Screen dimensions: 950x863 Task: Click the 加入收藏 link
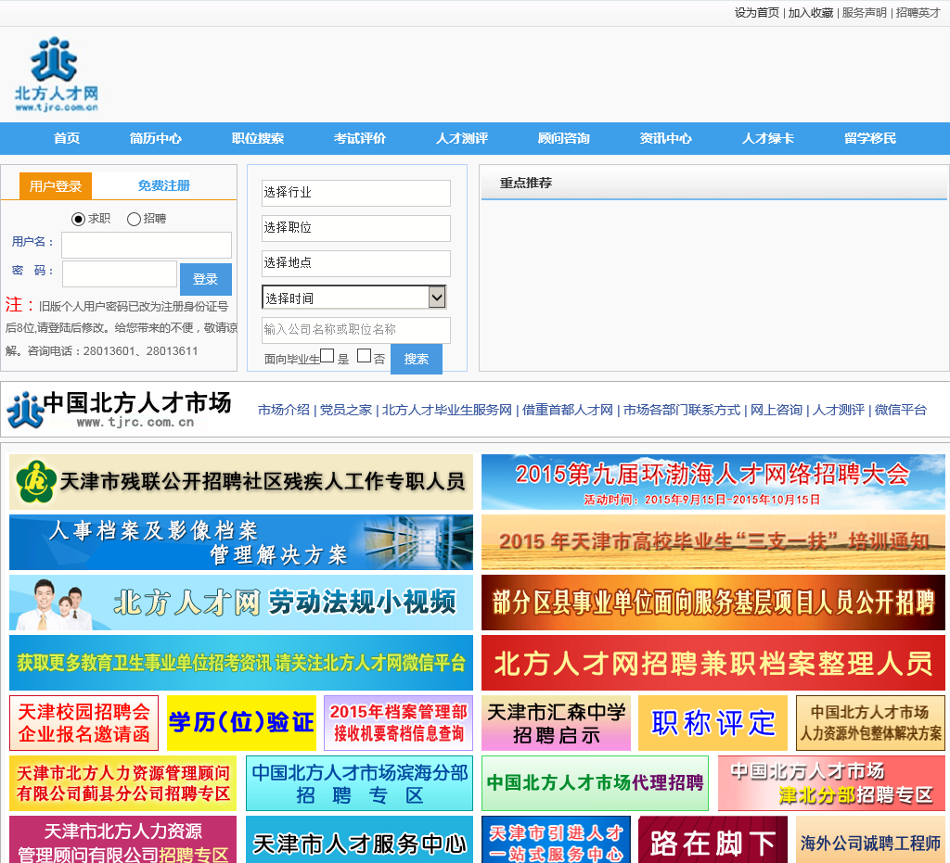click(811, 13)
